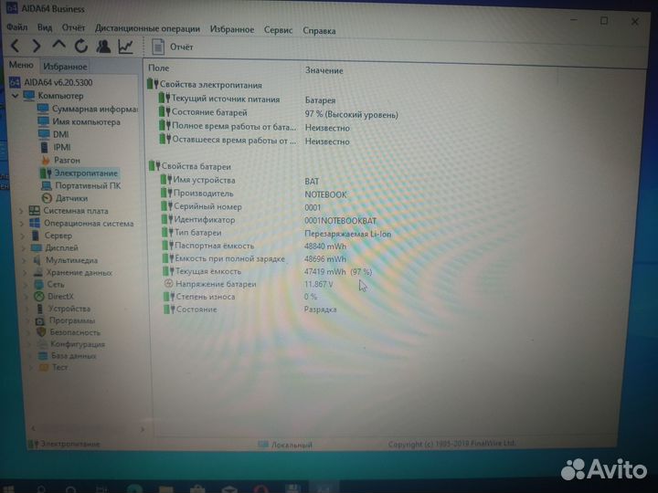Expand the DirectX node
Screen dimensions: 658x493
27,297
